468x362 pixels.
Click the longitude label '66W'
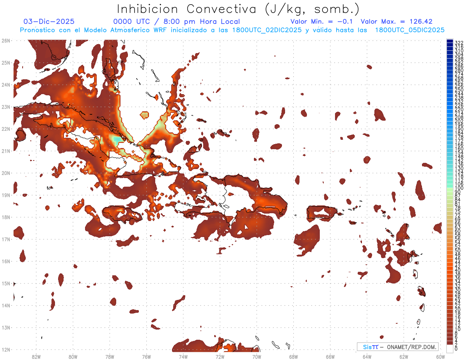pos(330,357)
